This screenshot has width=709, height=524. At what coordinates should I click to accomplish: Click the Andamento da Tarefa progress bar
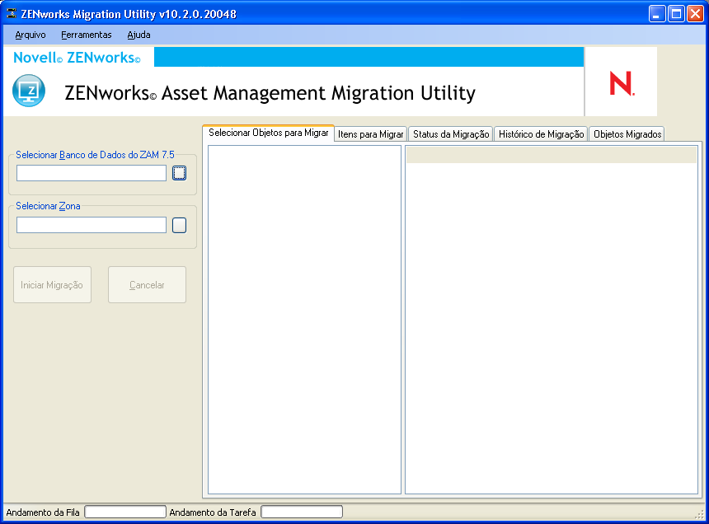[302, 512]
